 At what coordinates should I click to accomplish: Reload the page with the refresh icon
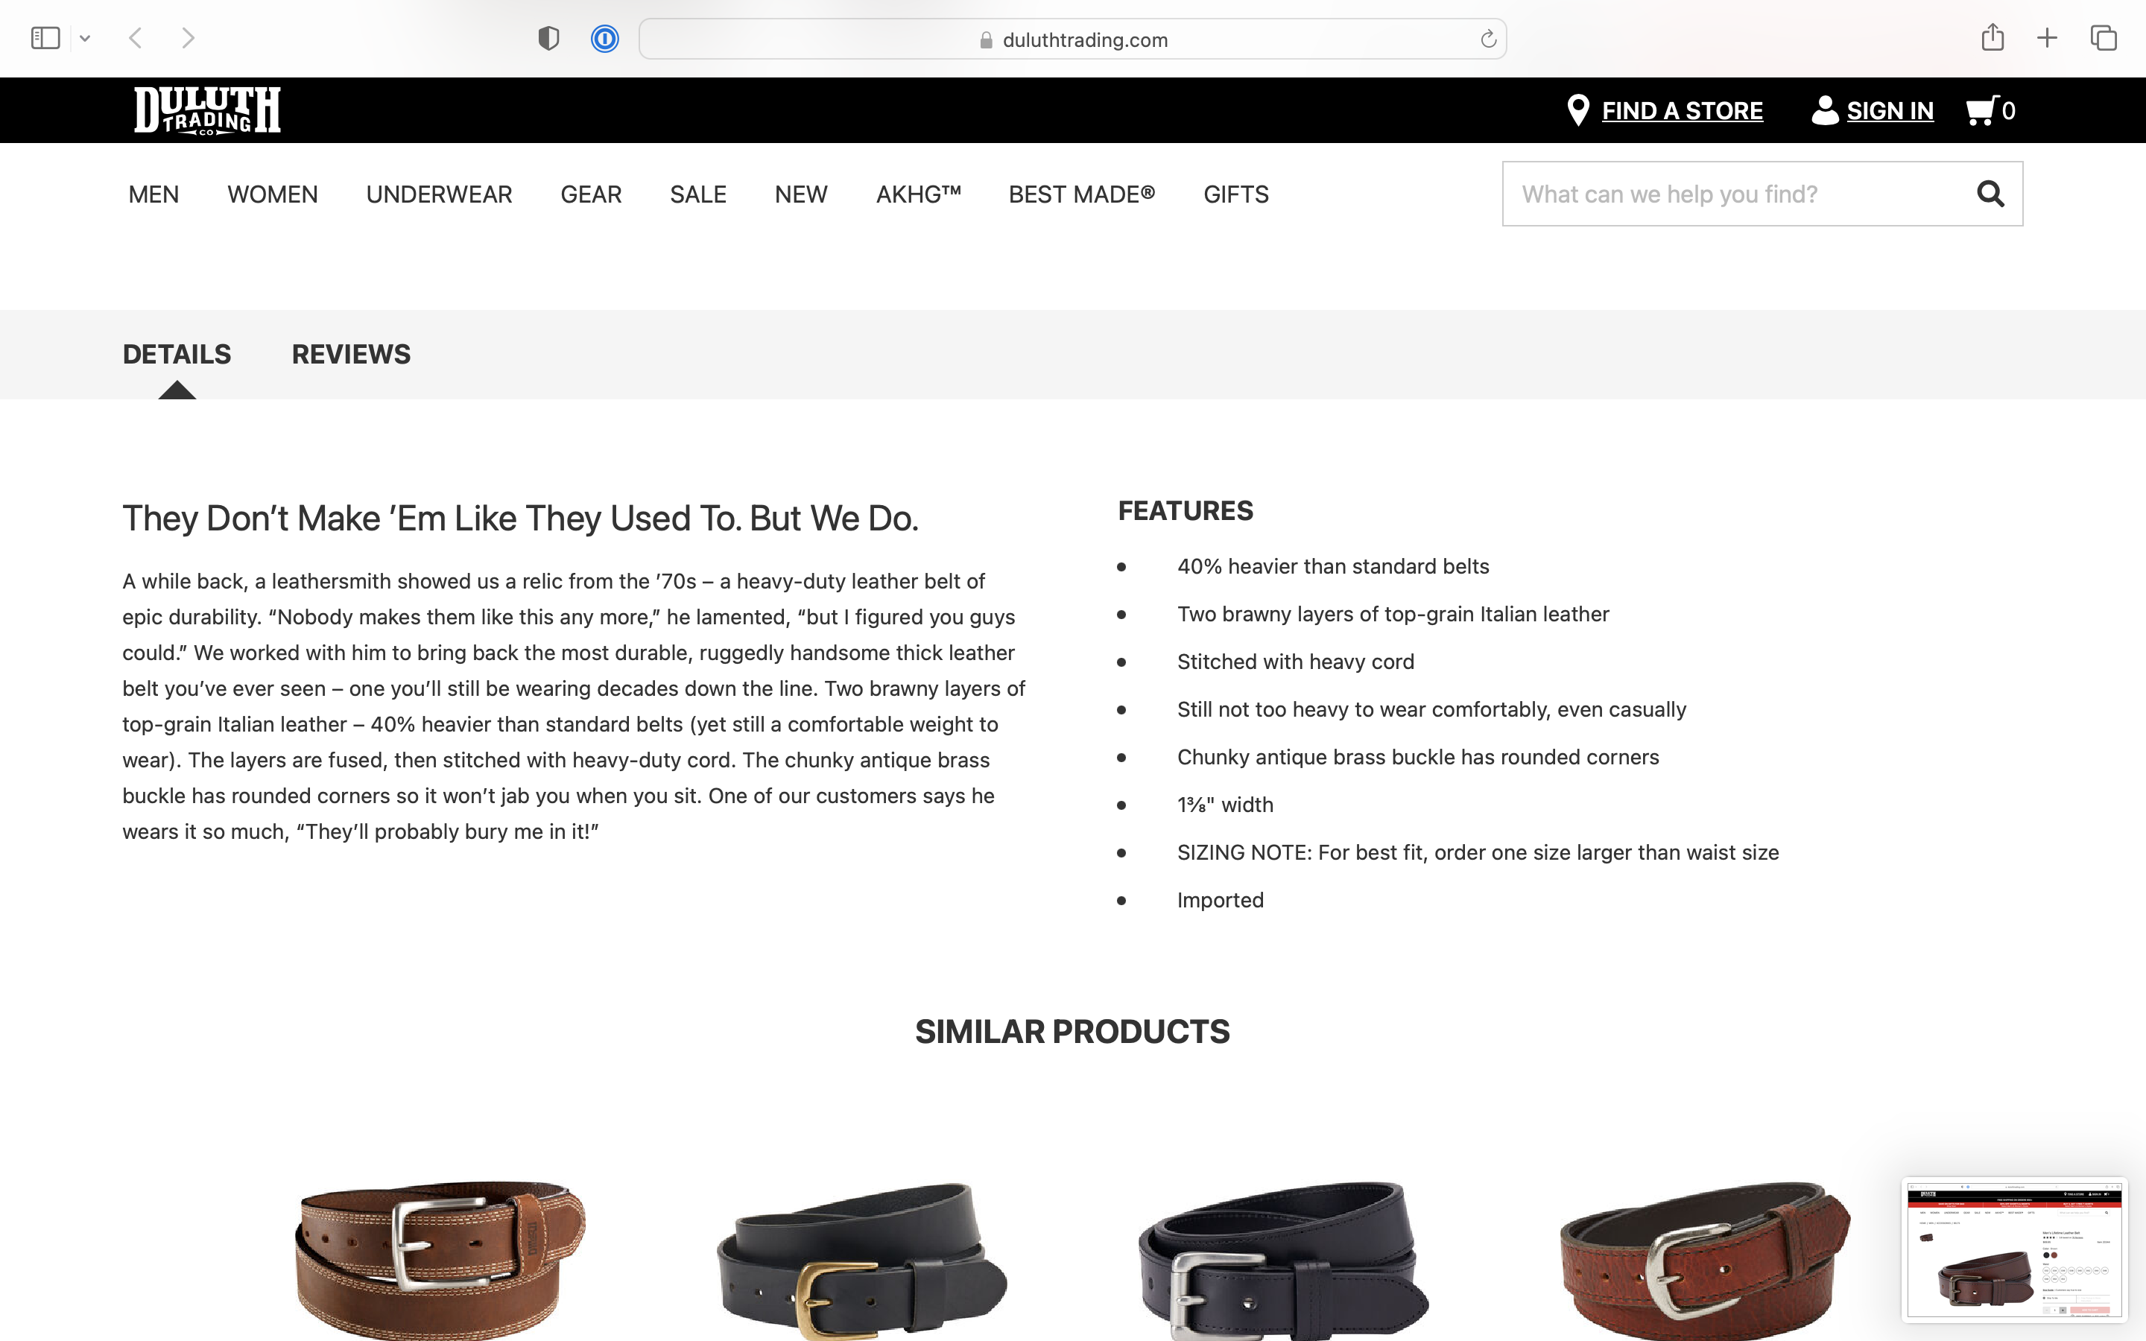pos(1488,39)
